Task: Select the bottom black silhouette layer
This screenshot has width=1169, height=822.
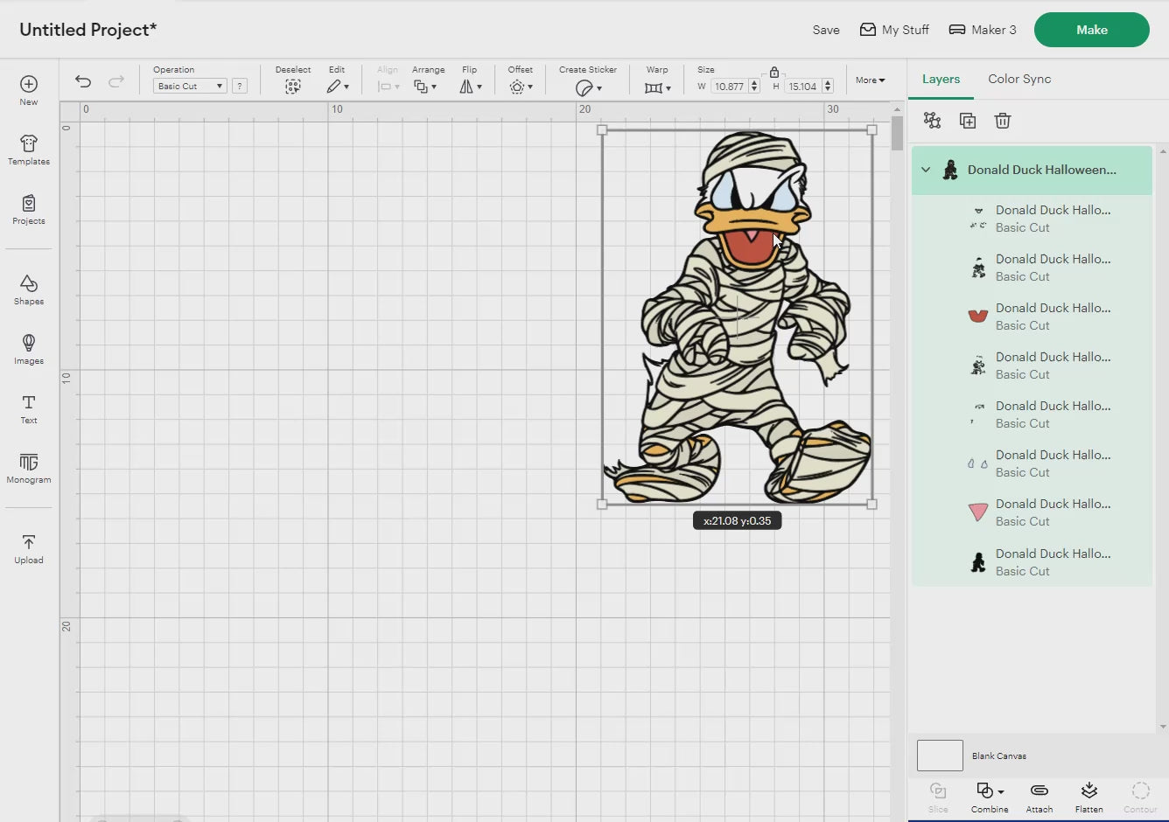Action: coord(1032,562)
